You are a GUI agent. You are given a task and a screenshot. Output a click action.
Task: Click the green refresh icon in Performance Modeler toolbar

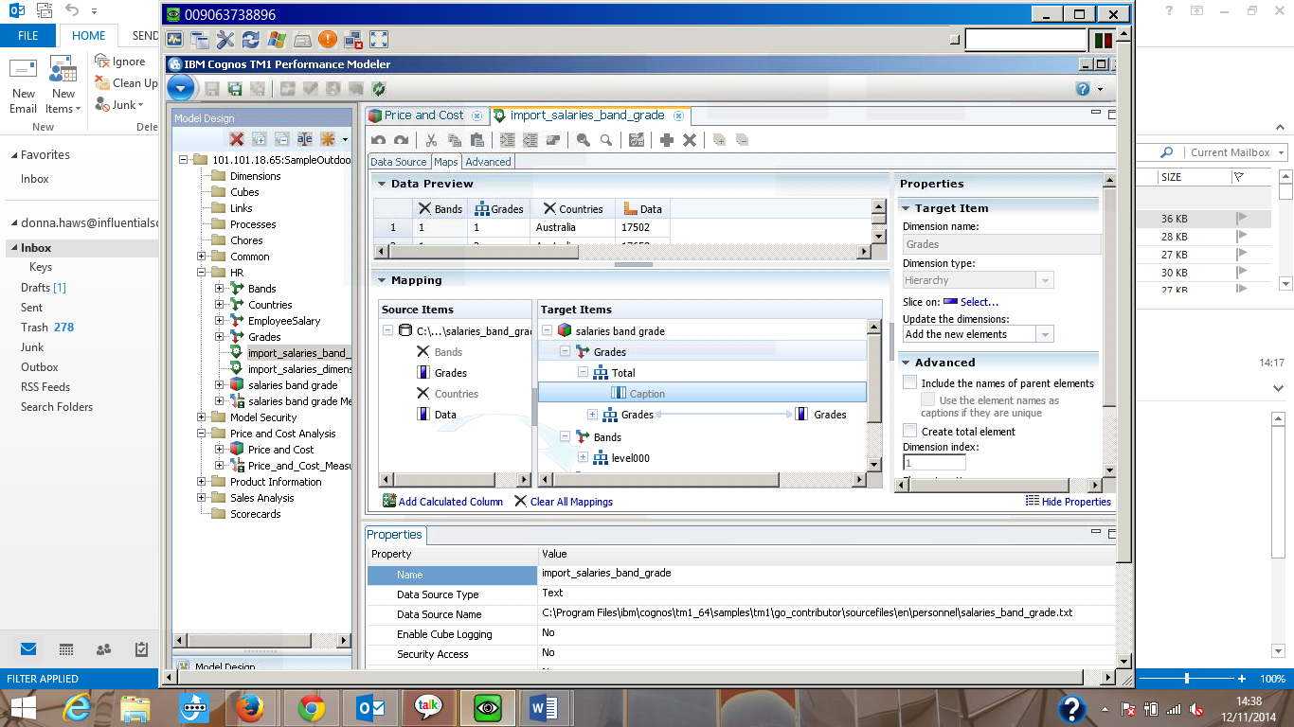(x=379, y=89)
